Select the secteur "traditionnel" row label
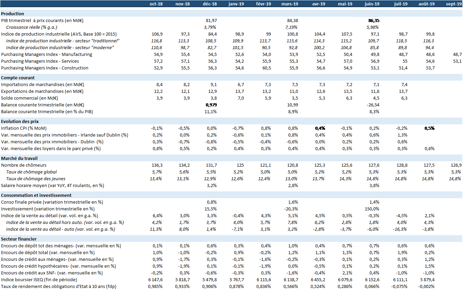The width and height of the screenshot is (463, 290). pos(63,41)
